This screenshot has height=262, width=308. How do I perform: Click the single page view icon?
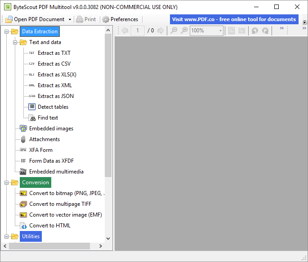point(232,31)
